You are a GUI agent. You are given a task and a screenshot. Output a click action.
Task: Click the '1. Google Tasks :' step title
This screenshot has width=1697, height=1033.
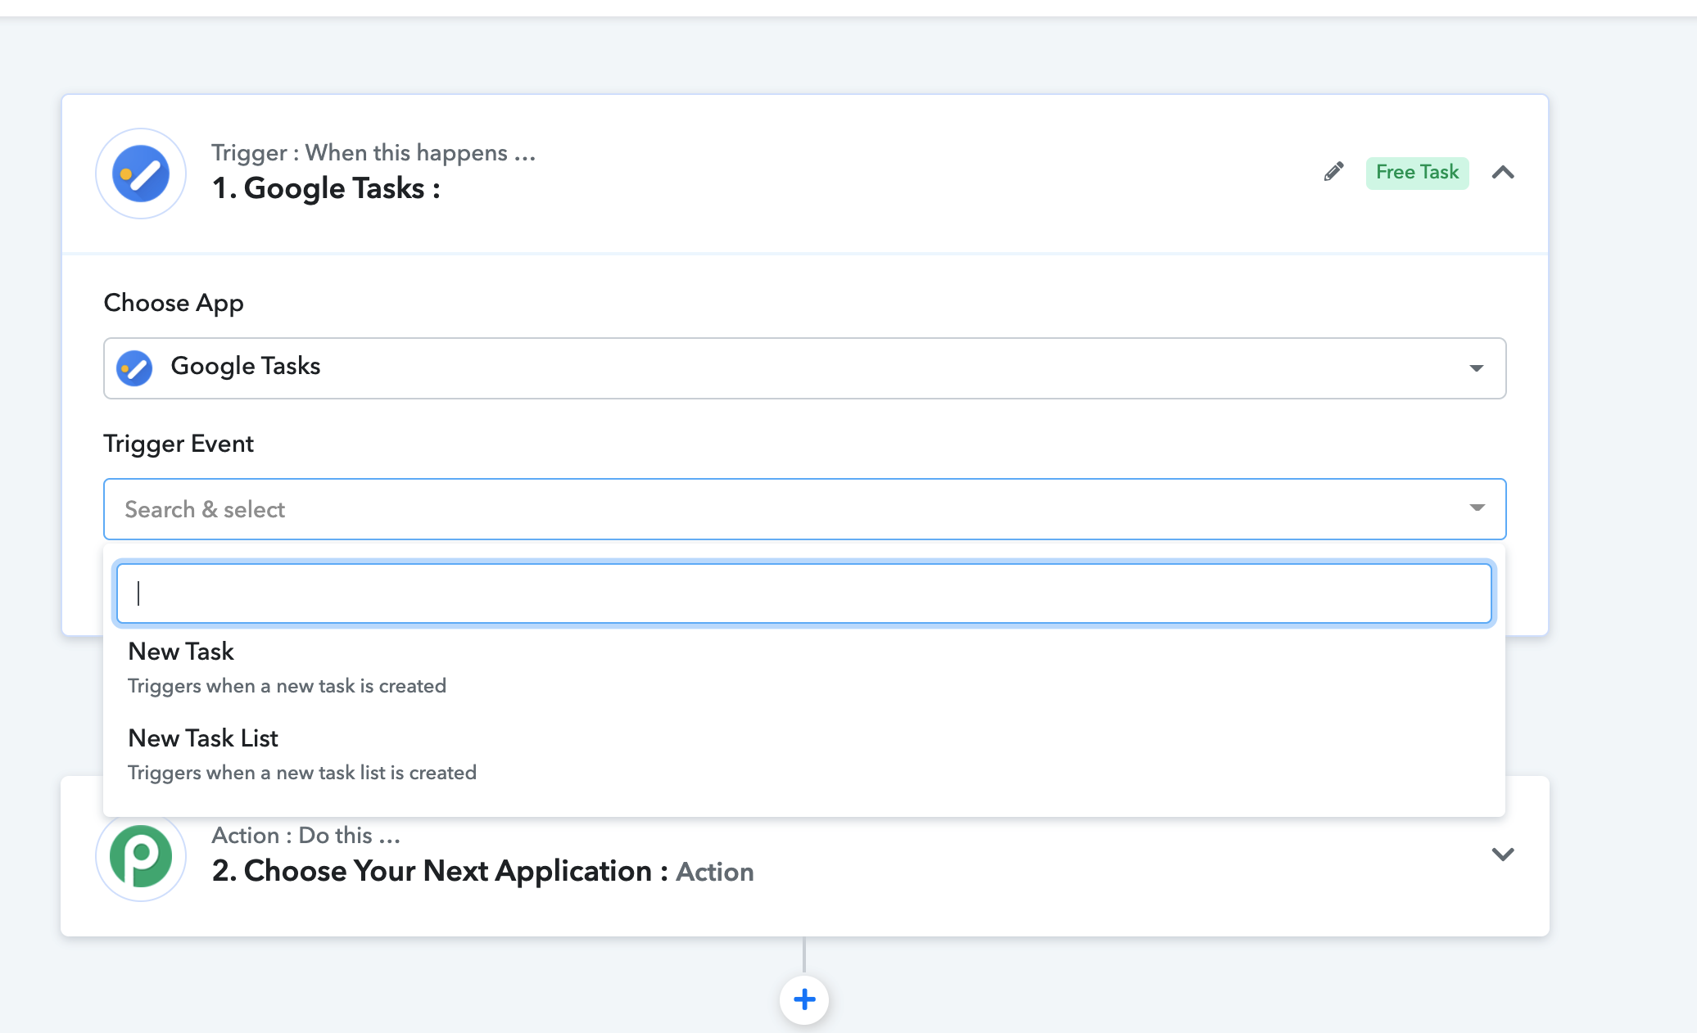[326, 188]
